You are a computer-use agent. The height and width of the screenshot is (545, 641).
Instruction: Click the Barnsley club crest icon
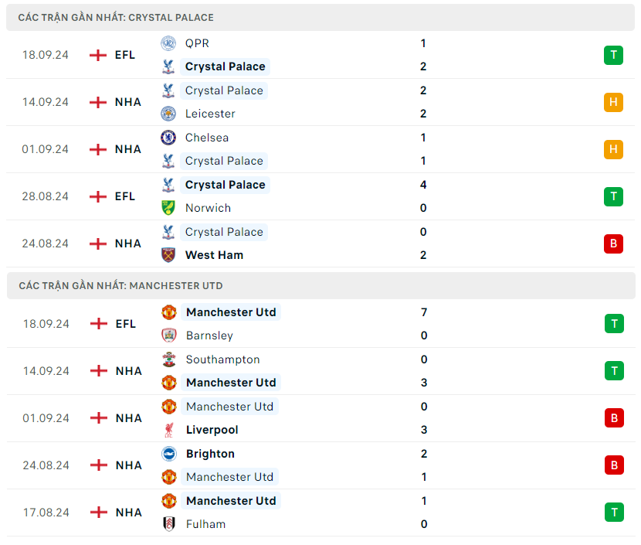pos(168,336)
